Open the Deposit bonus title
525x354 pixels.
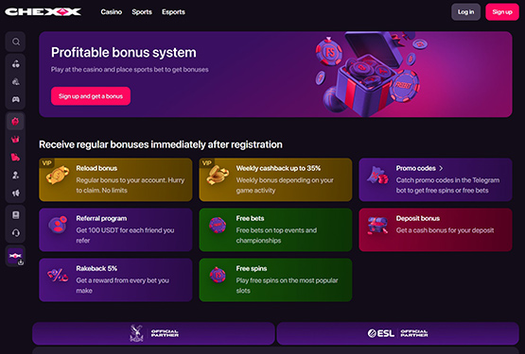click(x=418, y=218)
